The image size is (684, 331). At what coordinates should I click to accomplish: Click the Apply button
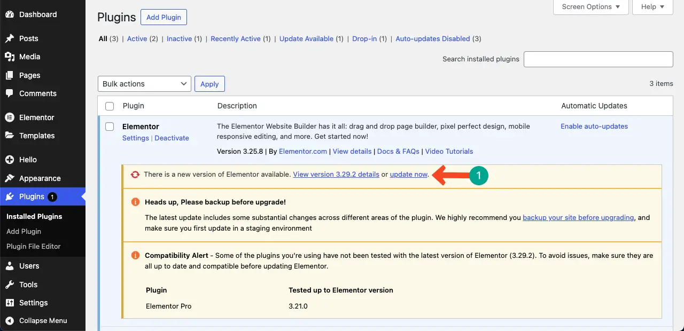[x=209, y=84]
